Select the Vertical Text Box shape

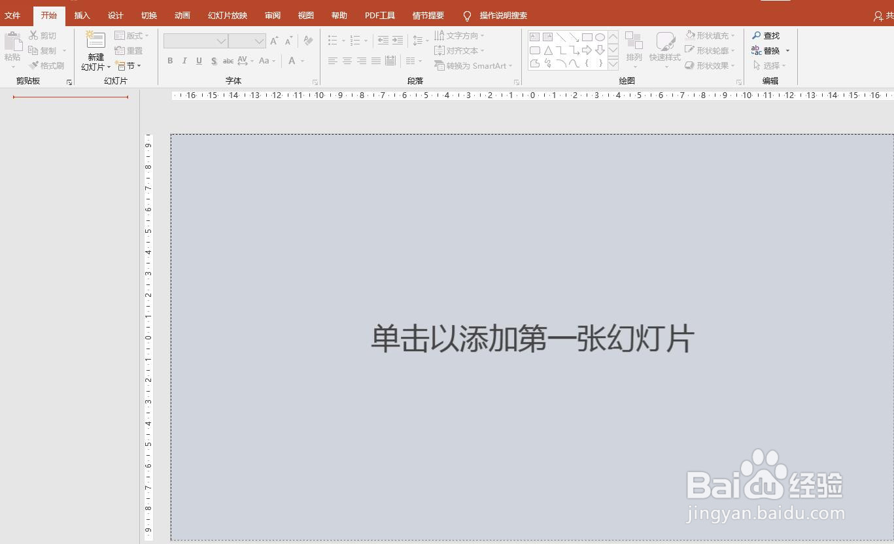(548, 37)
